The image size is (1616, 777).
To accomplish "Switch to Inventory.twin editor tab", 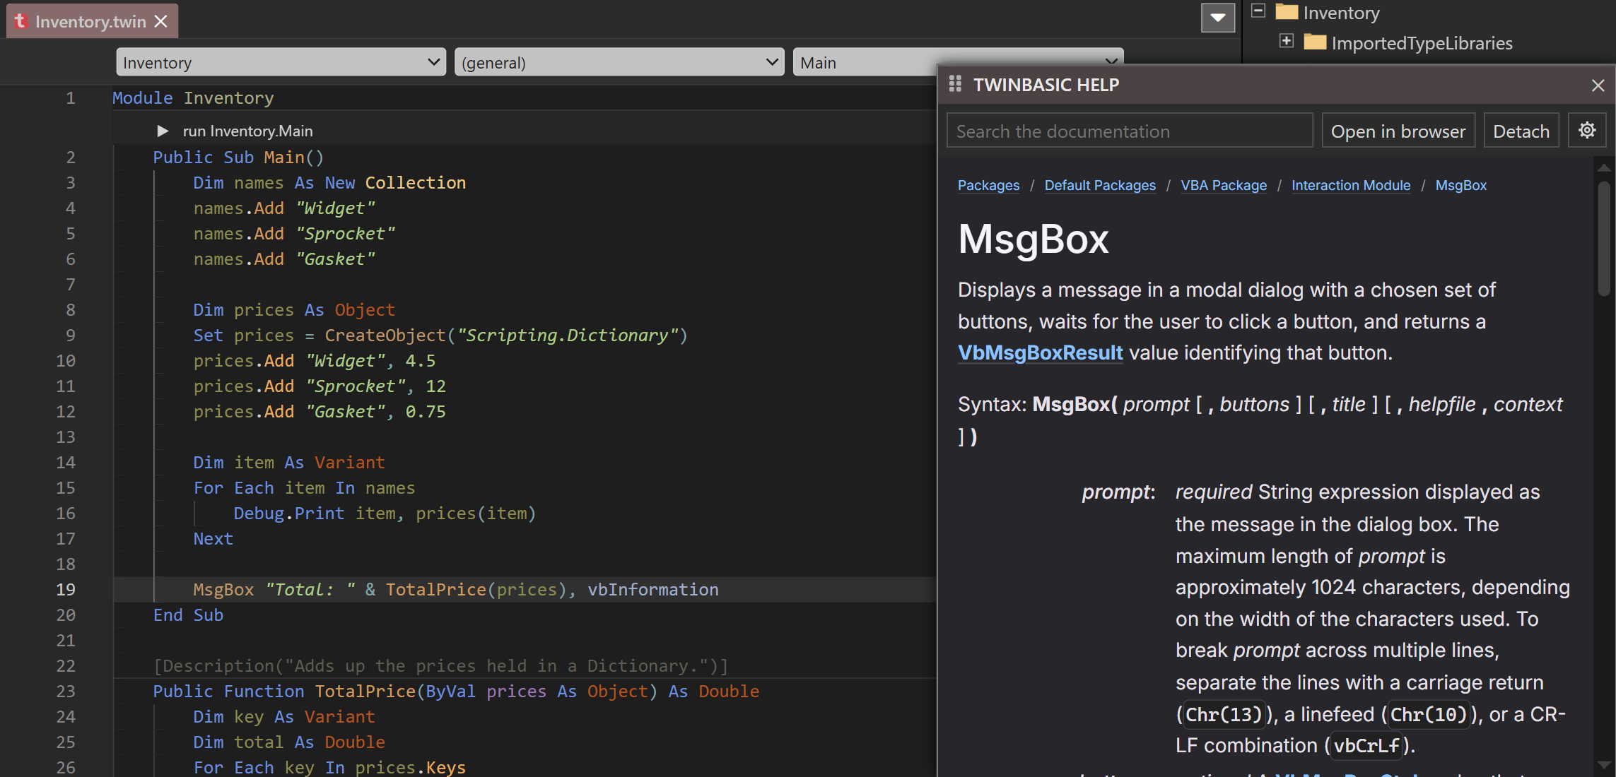I will point(91,21).
